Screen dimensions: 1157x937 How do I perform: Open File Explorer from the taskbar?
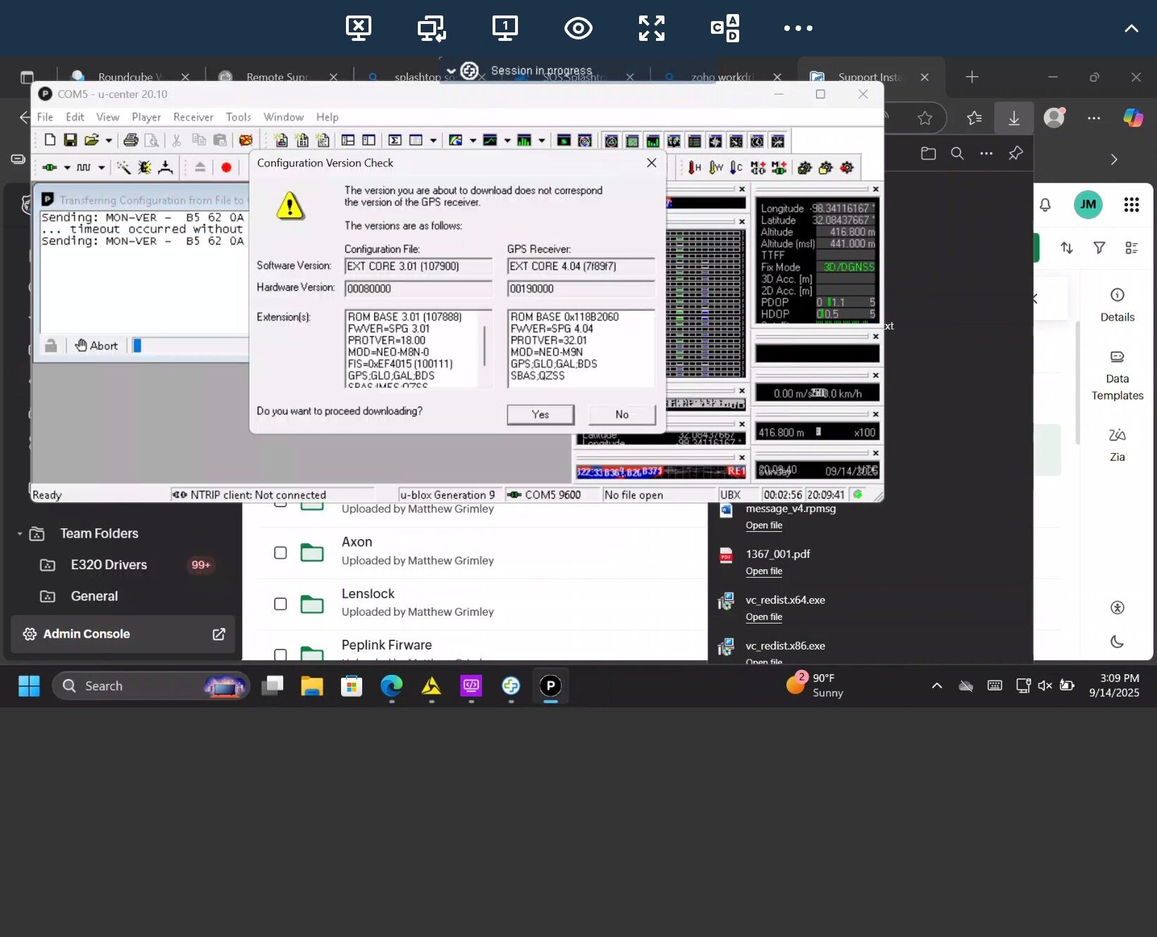(x=311, y=685)
